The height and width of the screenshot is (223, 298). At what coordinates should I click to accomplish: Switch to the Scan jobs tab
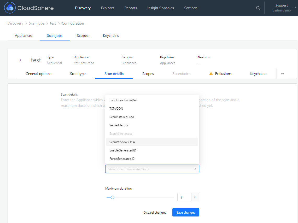55,36
